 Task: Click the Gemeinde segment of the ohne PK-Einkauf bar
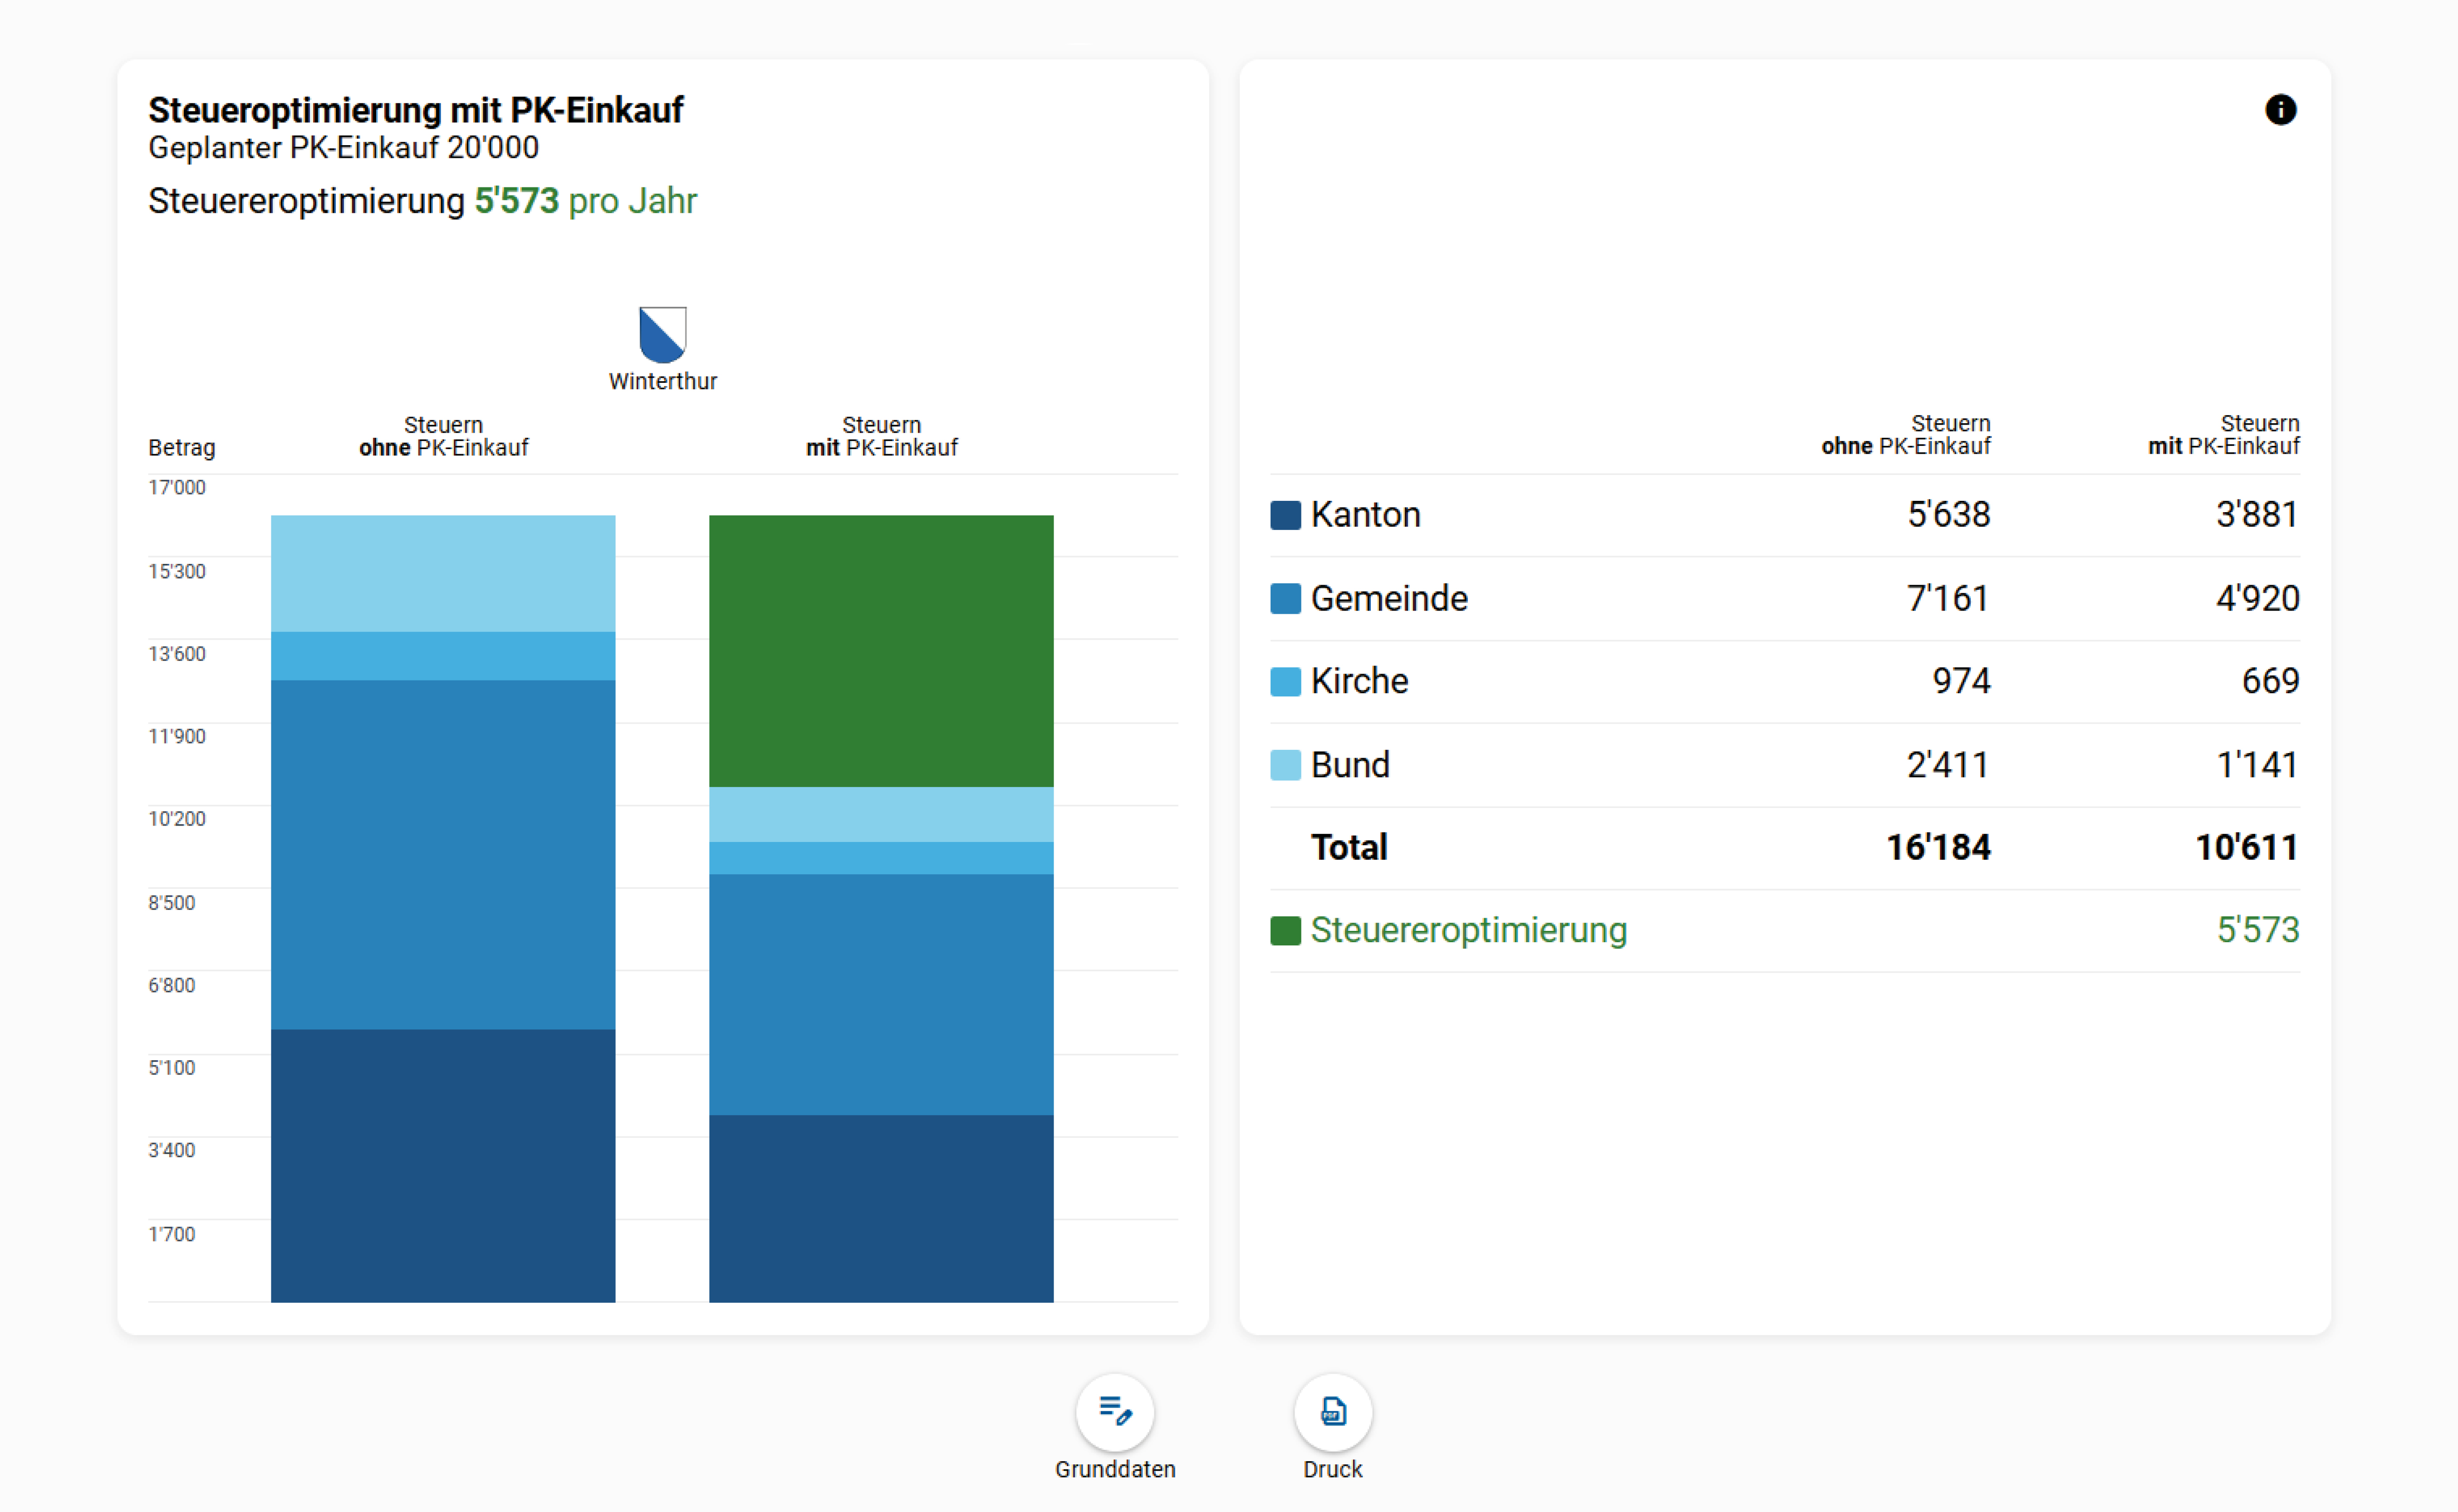(443, 855)
